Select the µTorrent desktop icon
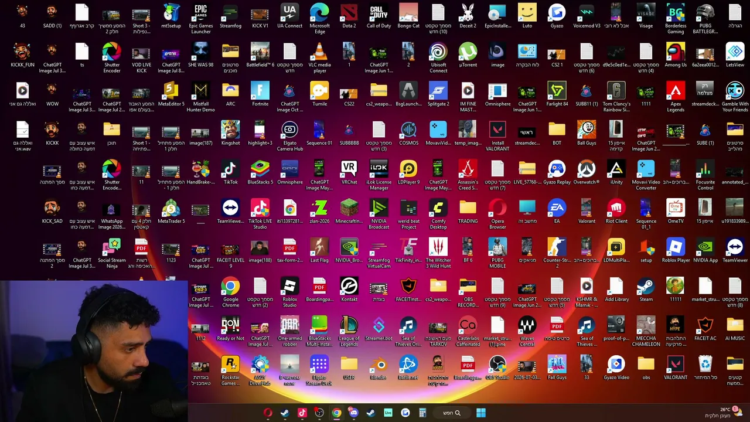 coord(468,55)
